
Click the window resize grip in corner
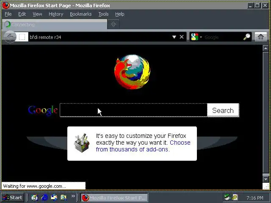265,186
